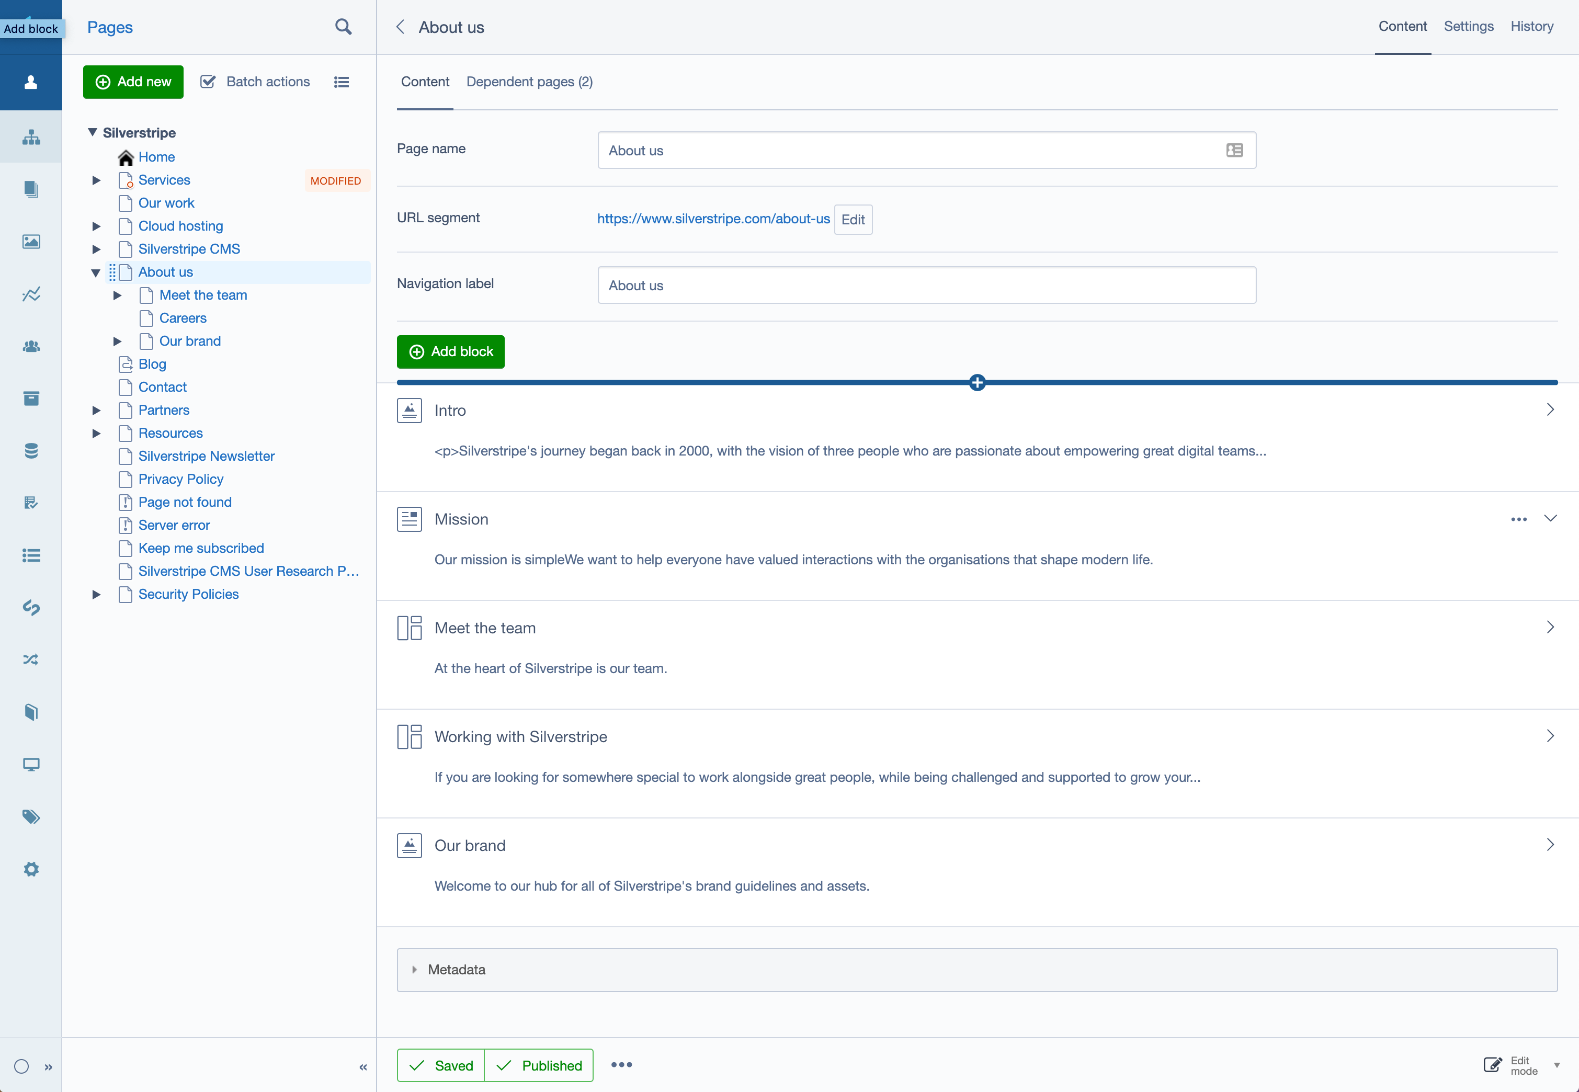Collapse the About us tree node

point(96,272)
